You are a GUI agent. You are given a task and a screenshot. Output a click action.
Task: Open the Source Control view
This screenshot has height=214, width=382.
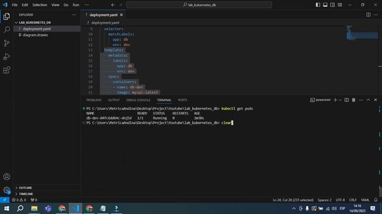[x=7, y=43]
